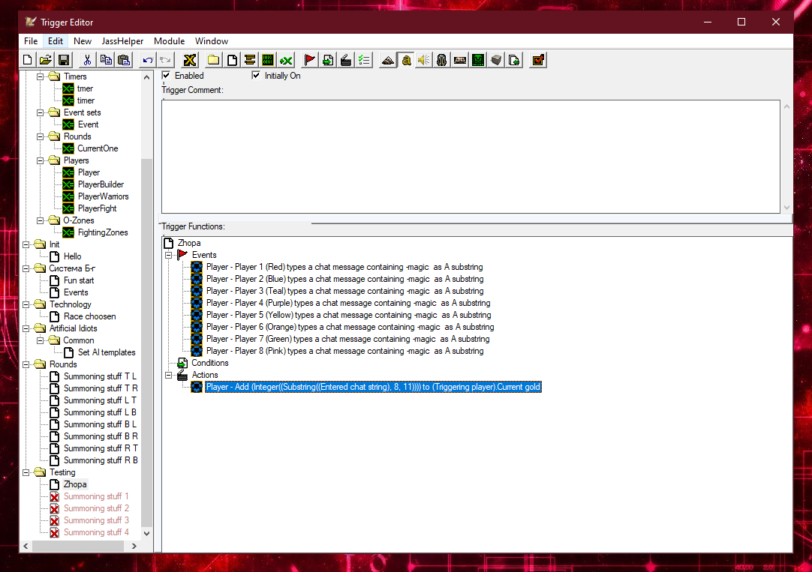Add a new action (clapperboard icon)
Image resolution: width=812 pixels, height=572 pixels.
click(x=346, y=60)
